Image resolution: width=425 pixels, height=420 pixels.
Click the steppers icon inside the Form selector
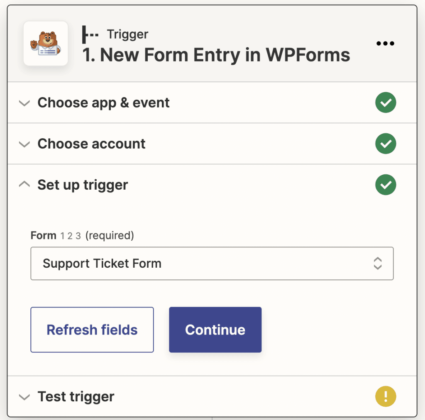pos(378,264)
